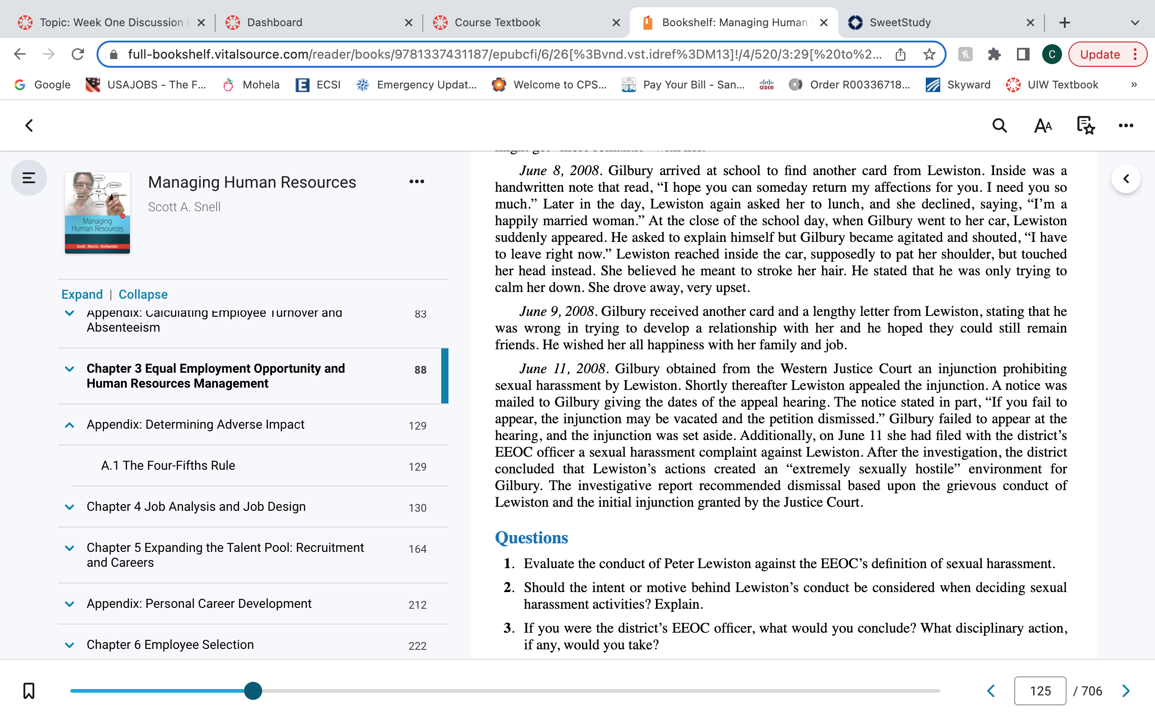
Task: Collapse the Determining Adverse Impact appendix chevron
Action: coord(69,425)
